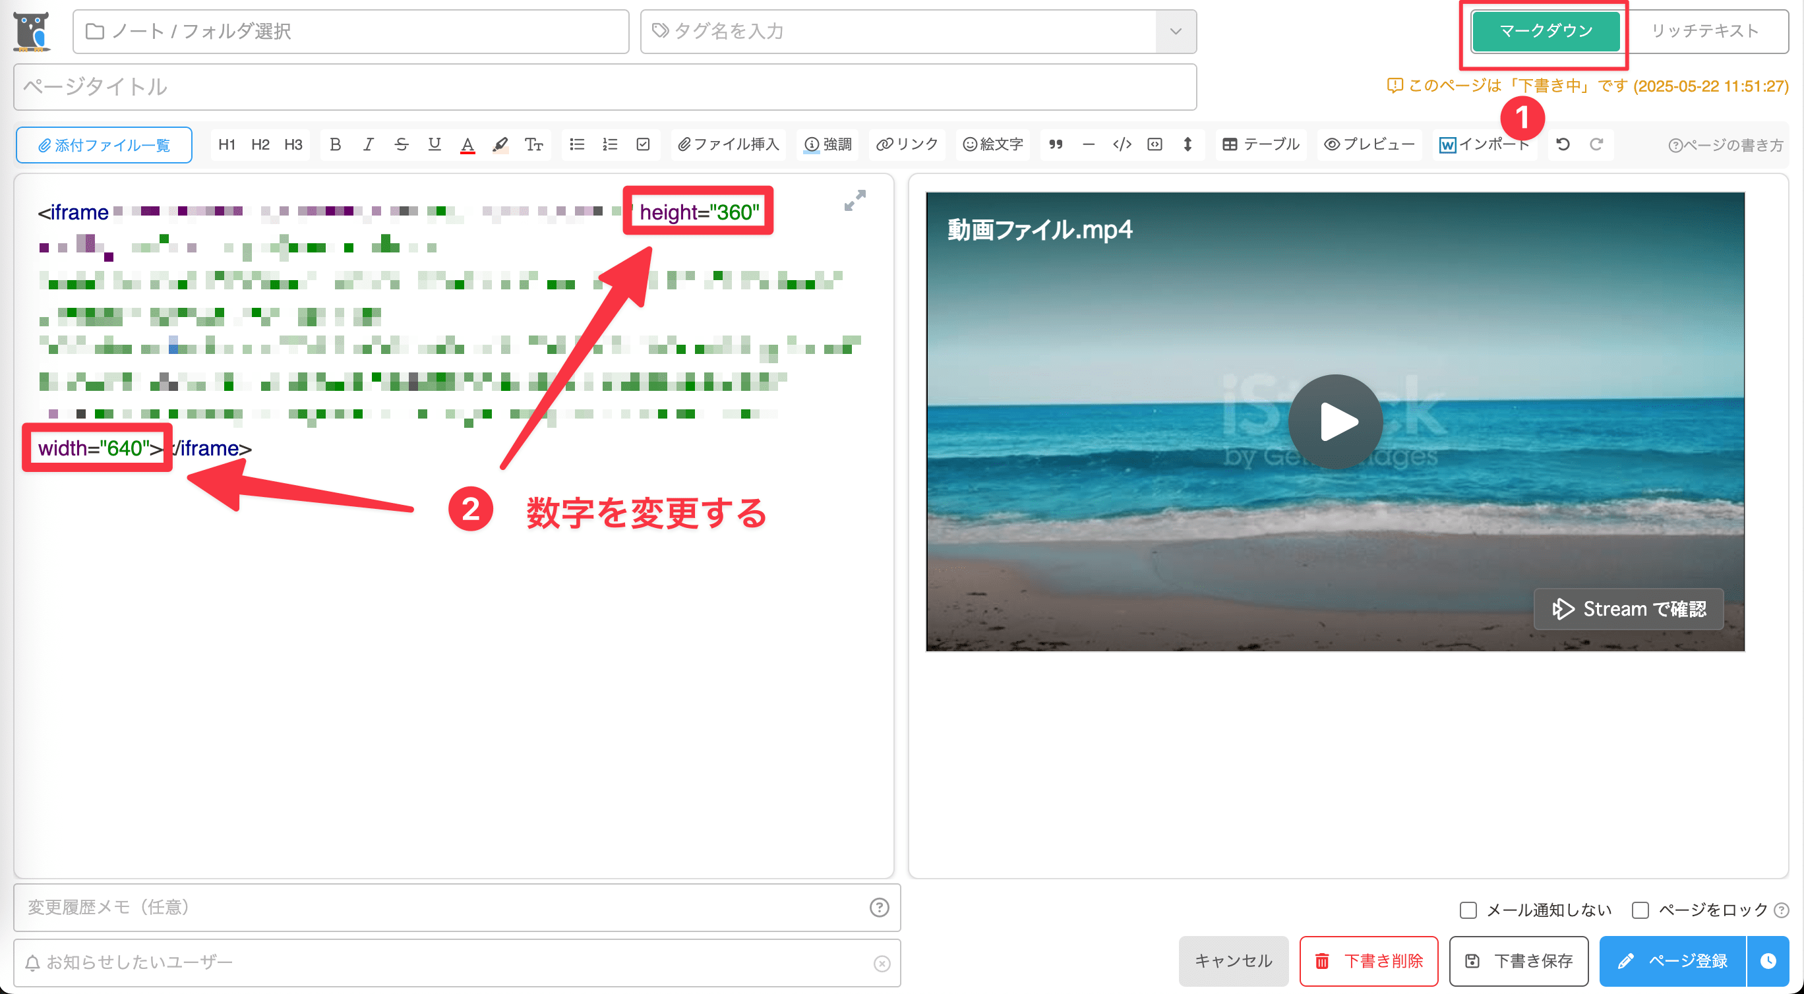
Task: Select the highlighter marker tool
Action: point(500,145)
